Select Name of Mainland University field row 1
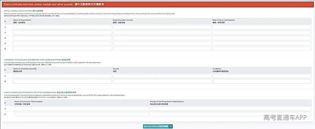Screen dimensions: 315x129 point(62,76)
